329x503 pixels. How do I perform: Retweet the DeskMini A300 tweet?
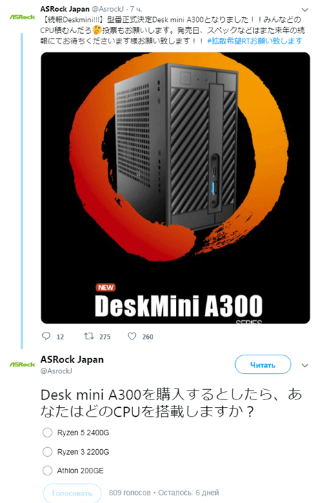pyautogui.click(x=89, y=336)
